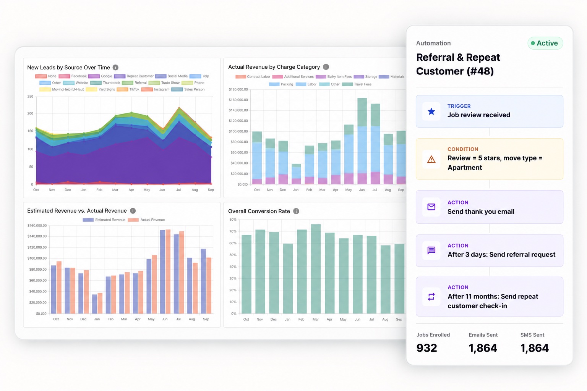This screenshot has height=391, width=587.
Task: Click the warning triangle icon in the Condition card
Action: tap(431, 159)
